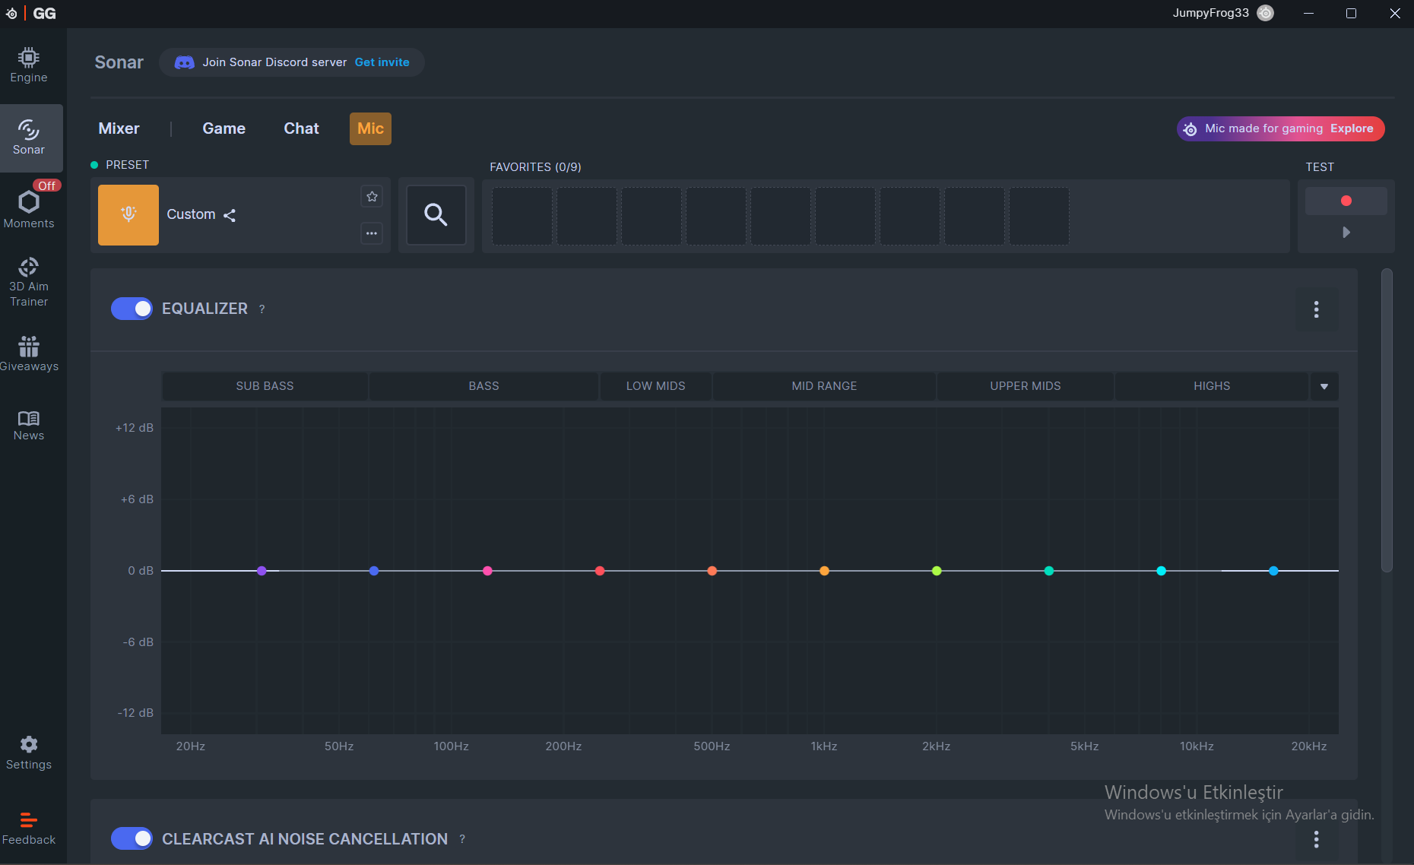The height and width of the screenshot is (865, 1414).
Task: Open ClearCast noise cancellation options menu
Action: pyautogui.click(x=1317, y=839)
